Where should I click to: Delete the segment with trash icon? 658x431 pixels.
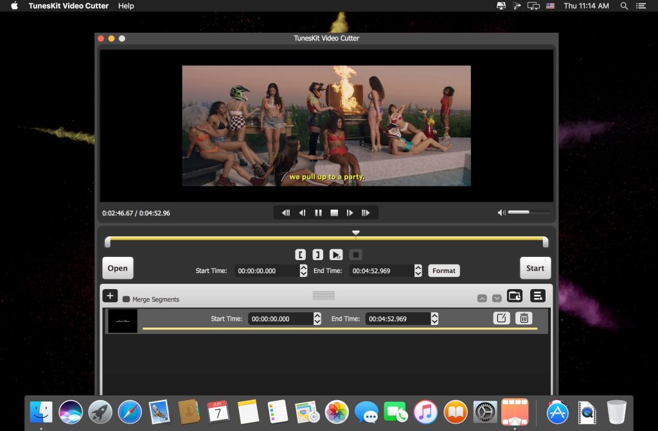click(524, 318)
